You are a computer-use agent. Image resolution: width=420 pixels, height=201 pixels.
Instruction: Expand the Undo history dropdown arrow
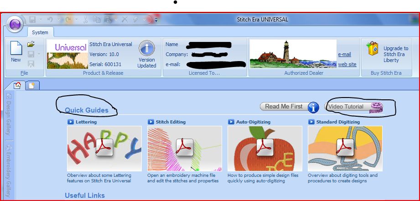click(x=58, y=20)
